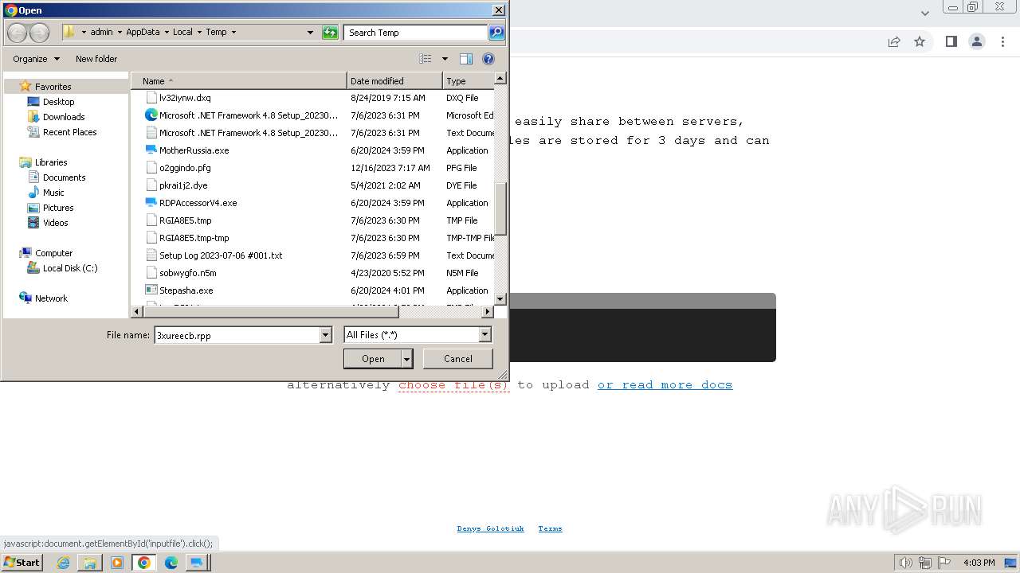Click the clock showing 4:03 PM

click(979, 563)
